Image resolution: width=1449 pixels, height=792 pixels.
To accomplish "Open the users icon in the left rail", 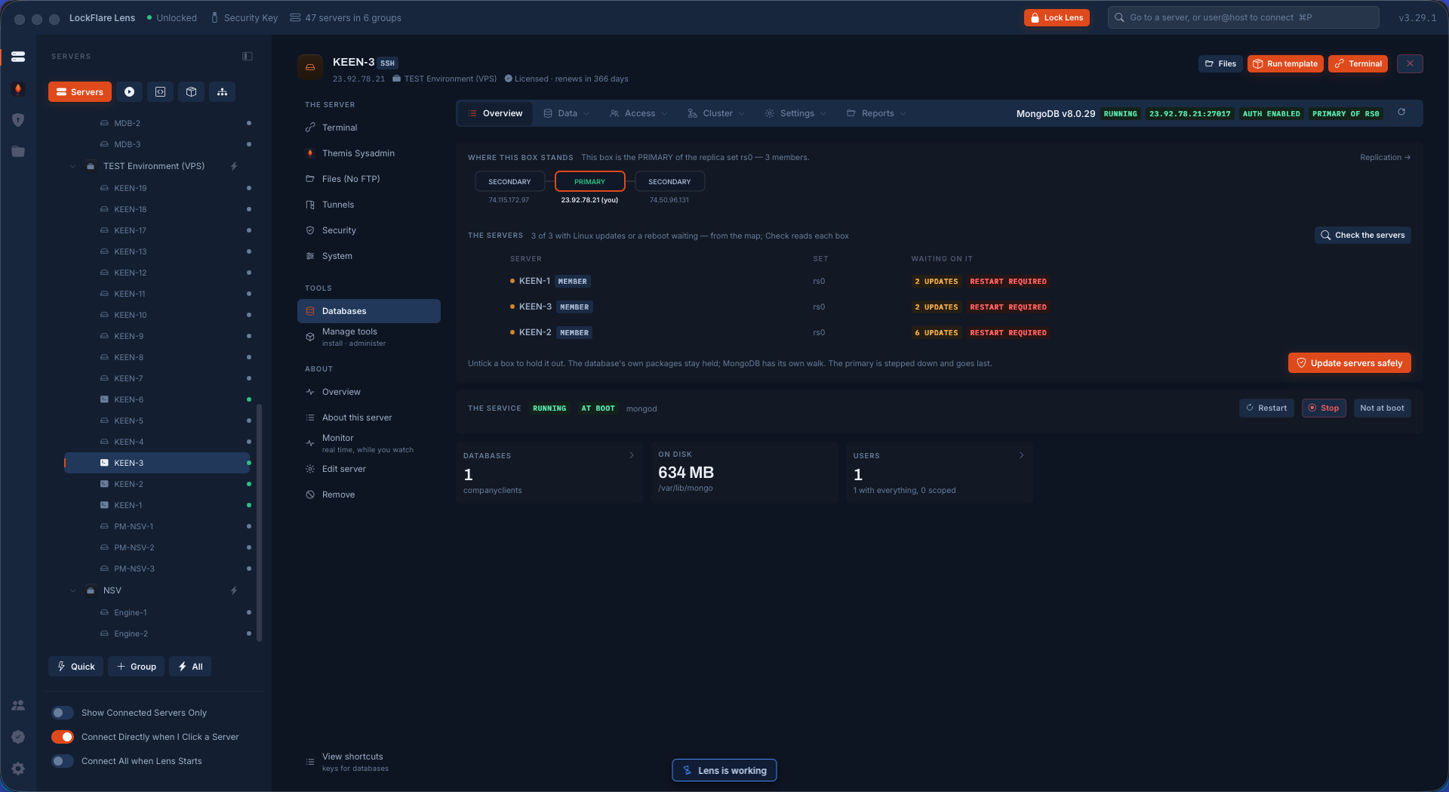I will pos(18,705).
